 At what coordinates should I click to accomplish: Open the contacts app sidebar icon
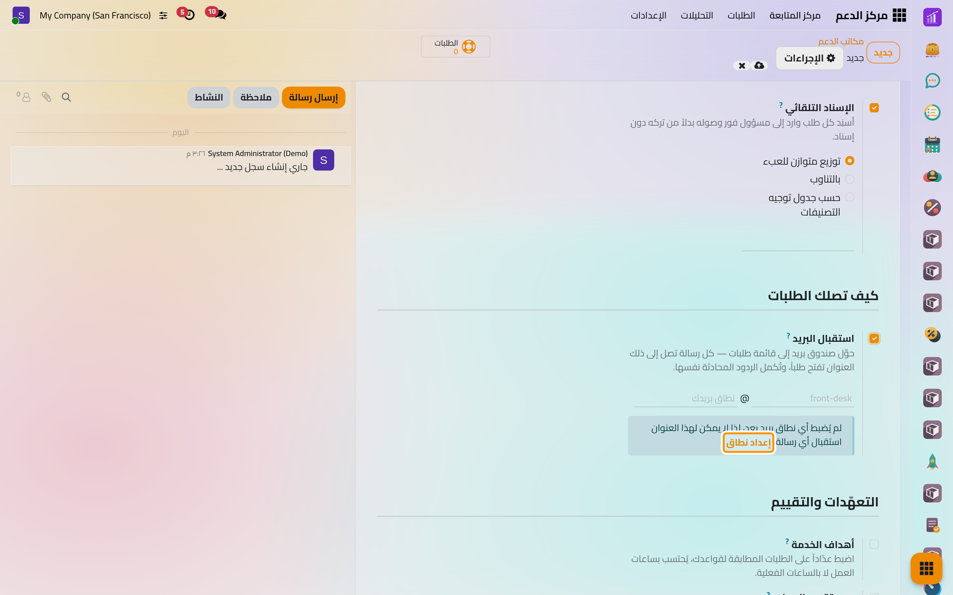[932, 176]
